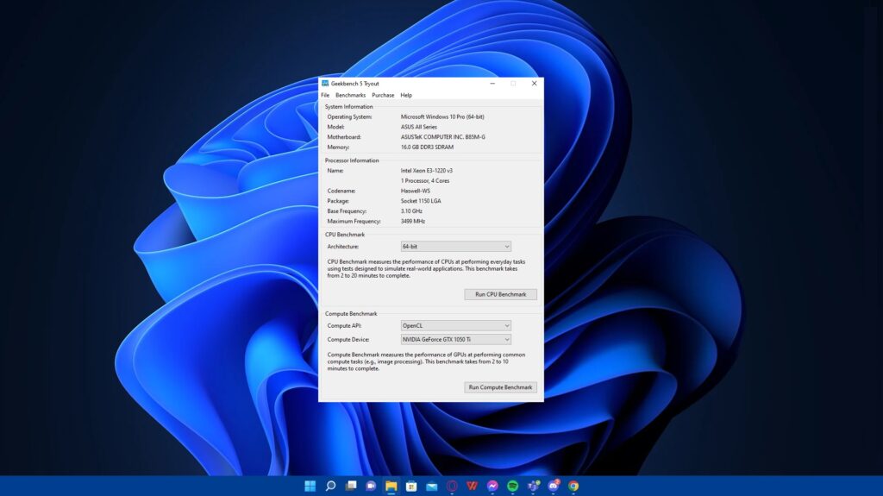883x496 pixels.
Task: Open the red W app in the taskbar
Action: [x=472, y=486]
